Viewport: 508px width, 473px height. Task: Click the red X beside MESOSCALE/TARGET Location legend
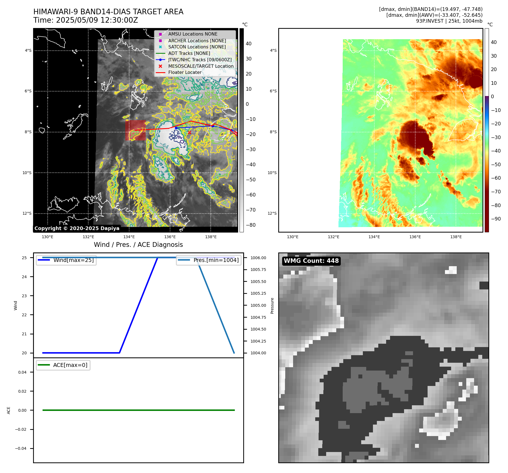[160, 66]
